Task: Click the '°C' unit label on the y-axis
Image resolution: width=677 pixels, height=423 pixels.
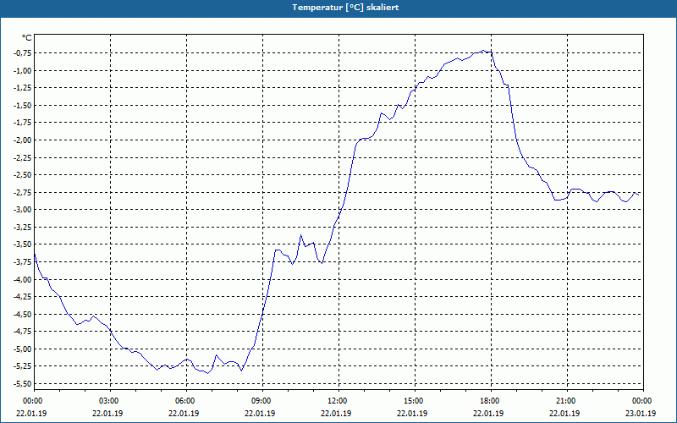Action: [27, 38]
